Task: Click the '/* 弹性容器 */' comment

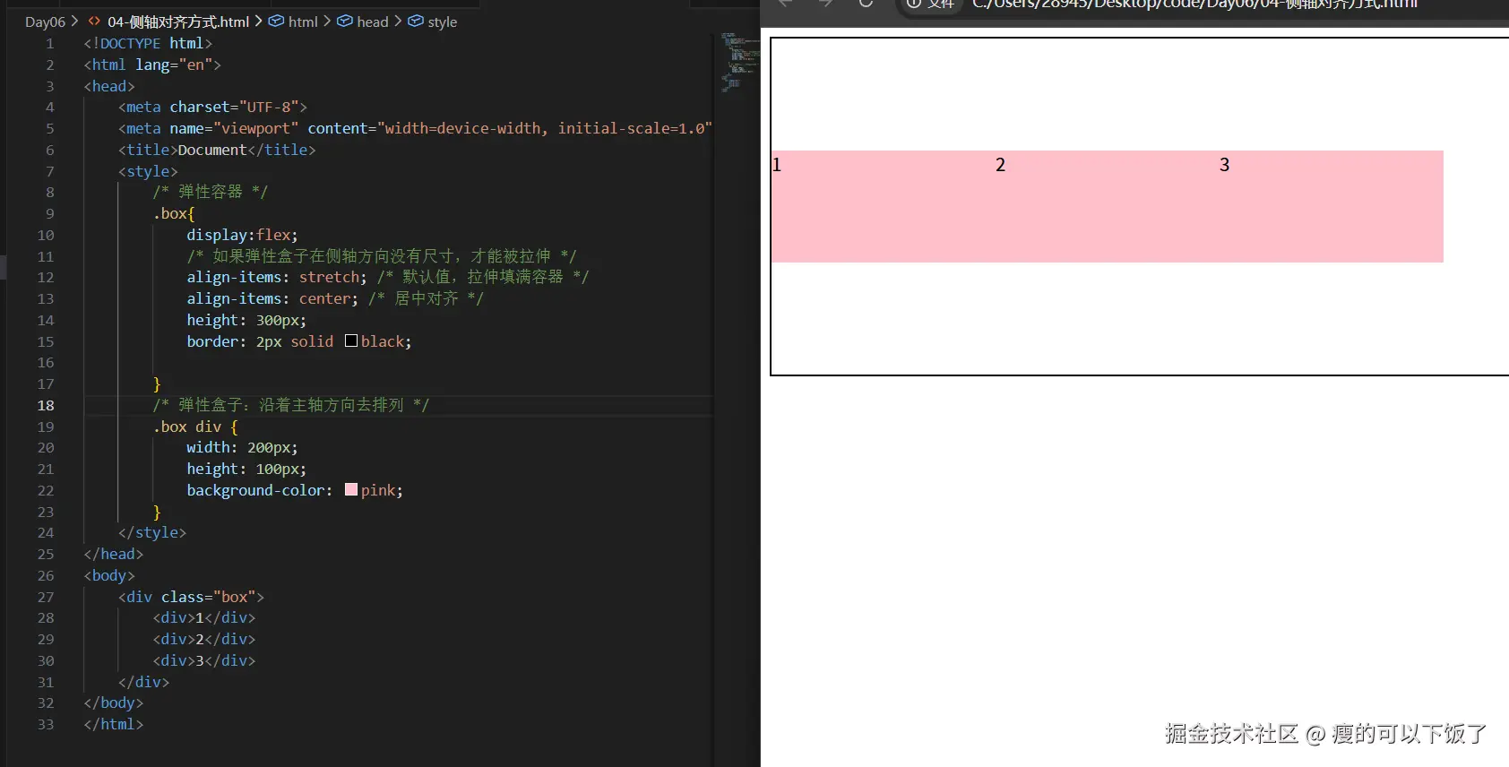Action: click(210, 192)
